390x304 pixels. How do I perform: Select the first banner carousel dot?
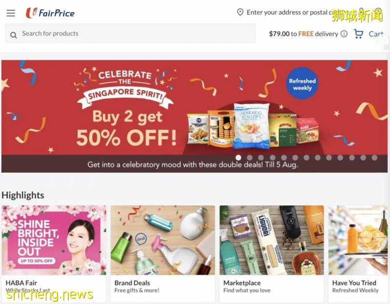238,158
